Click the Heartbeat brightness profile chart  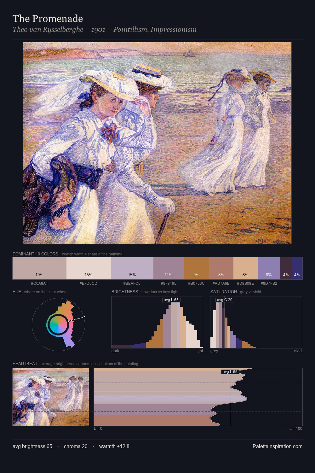point(198,397)
